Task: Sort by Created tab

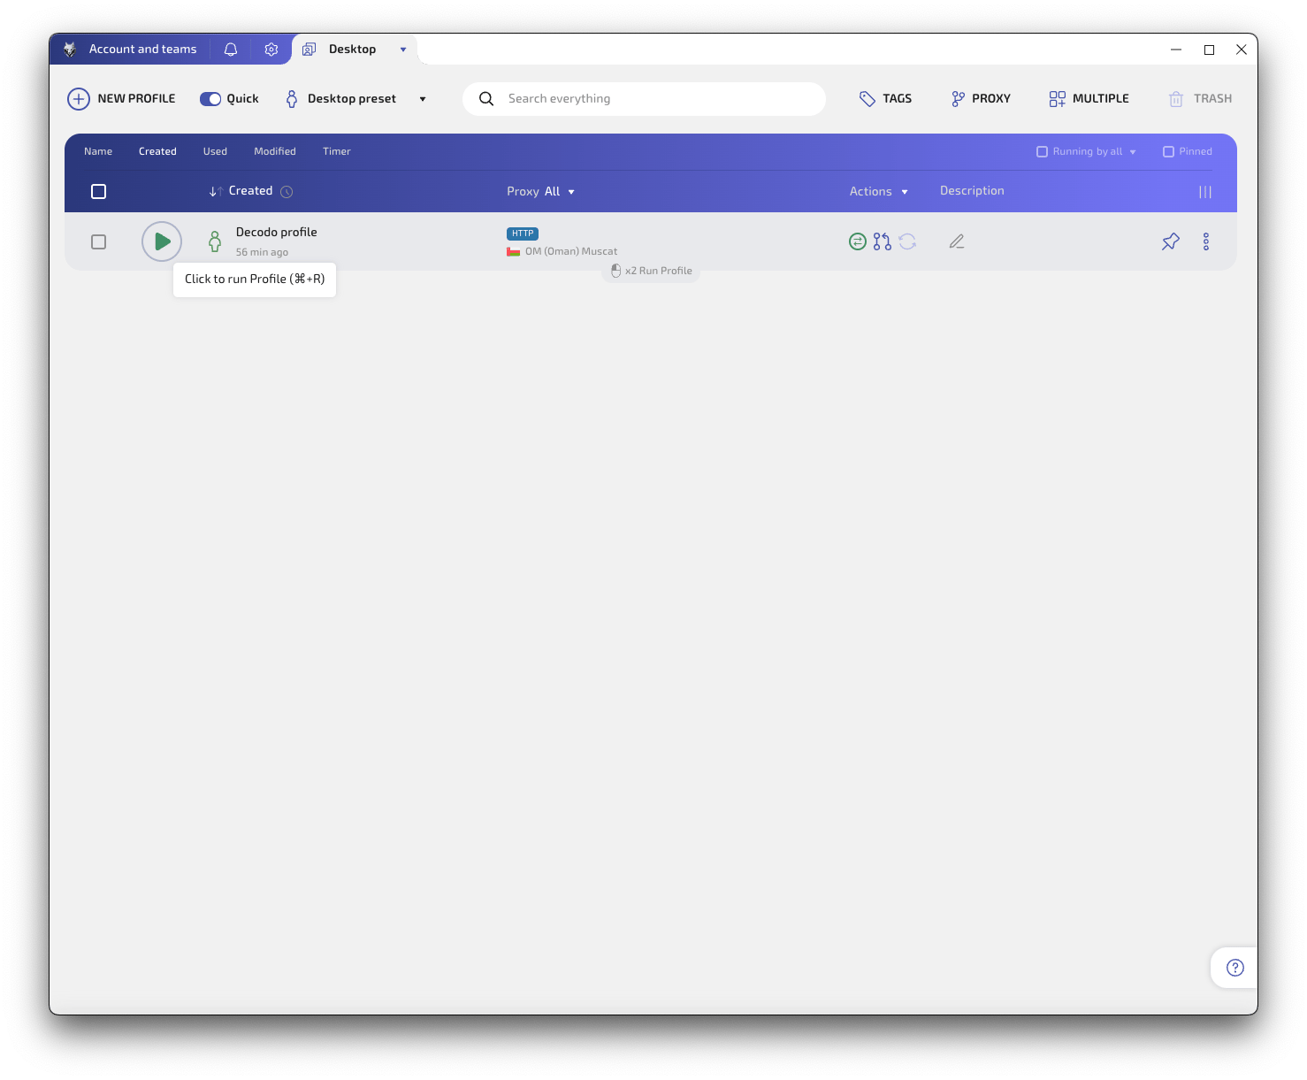Action: [157, 152]
